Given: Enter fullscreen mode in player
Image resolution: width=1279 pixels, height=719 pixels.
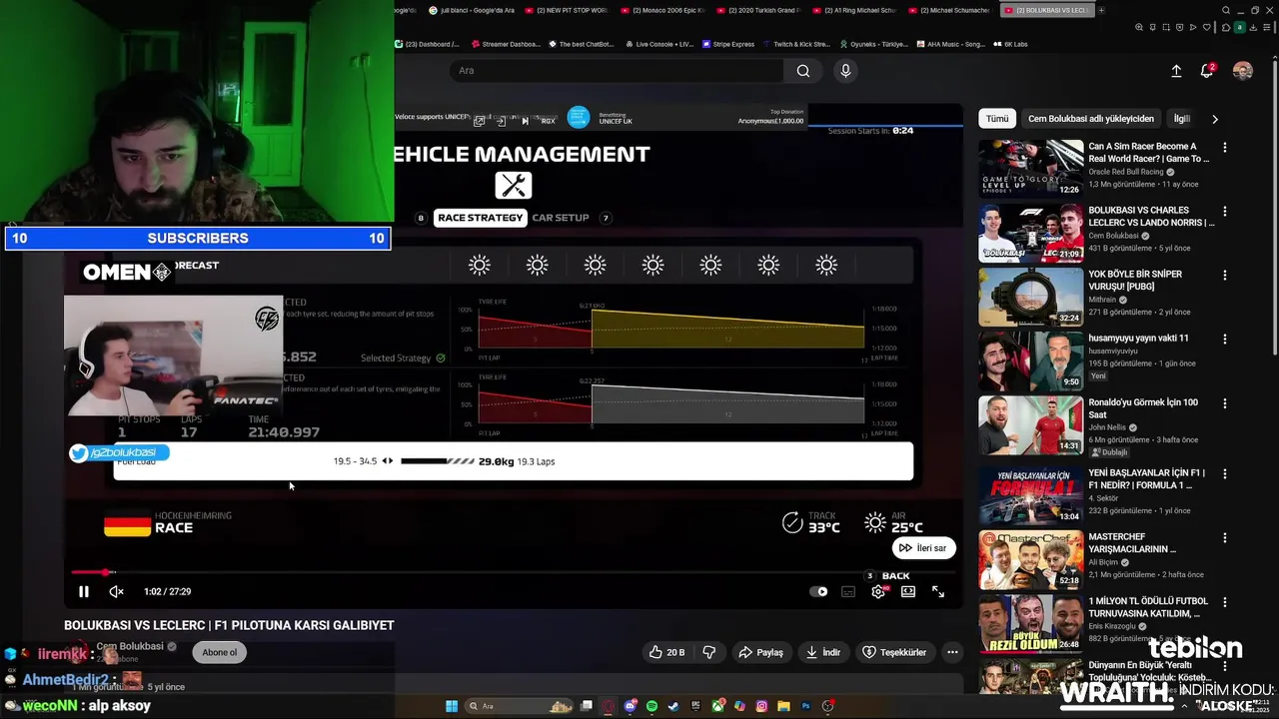Looking at the screenshot, I should pos(938,591).
